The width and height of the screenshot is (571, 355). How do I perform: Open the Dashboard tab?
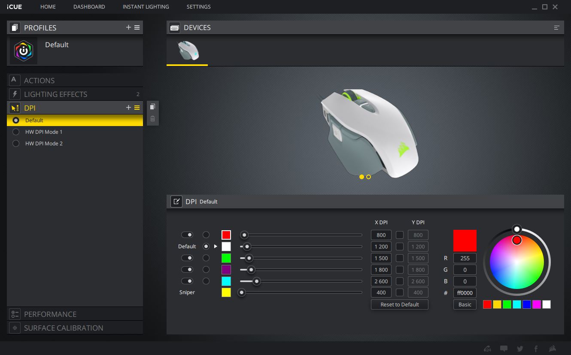pos(89,7)
